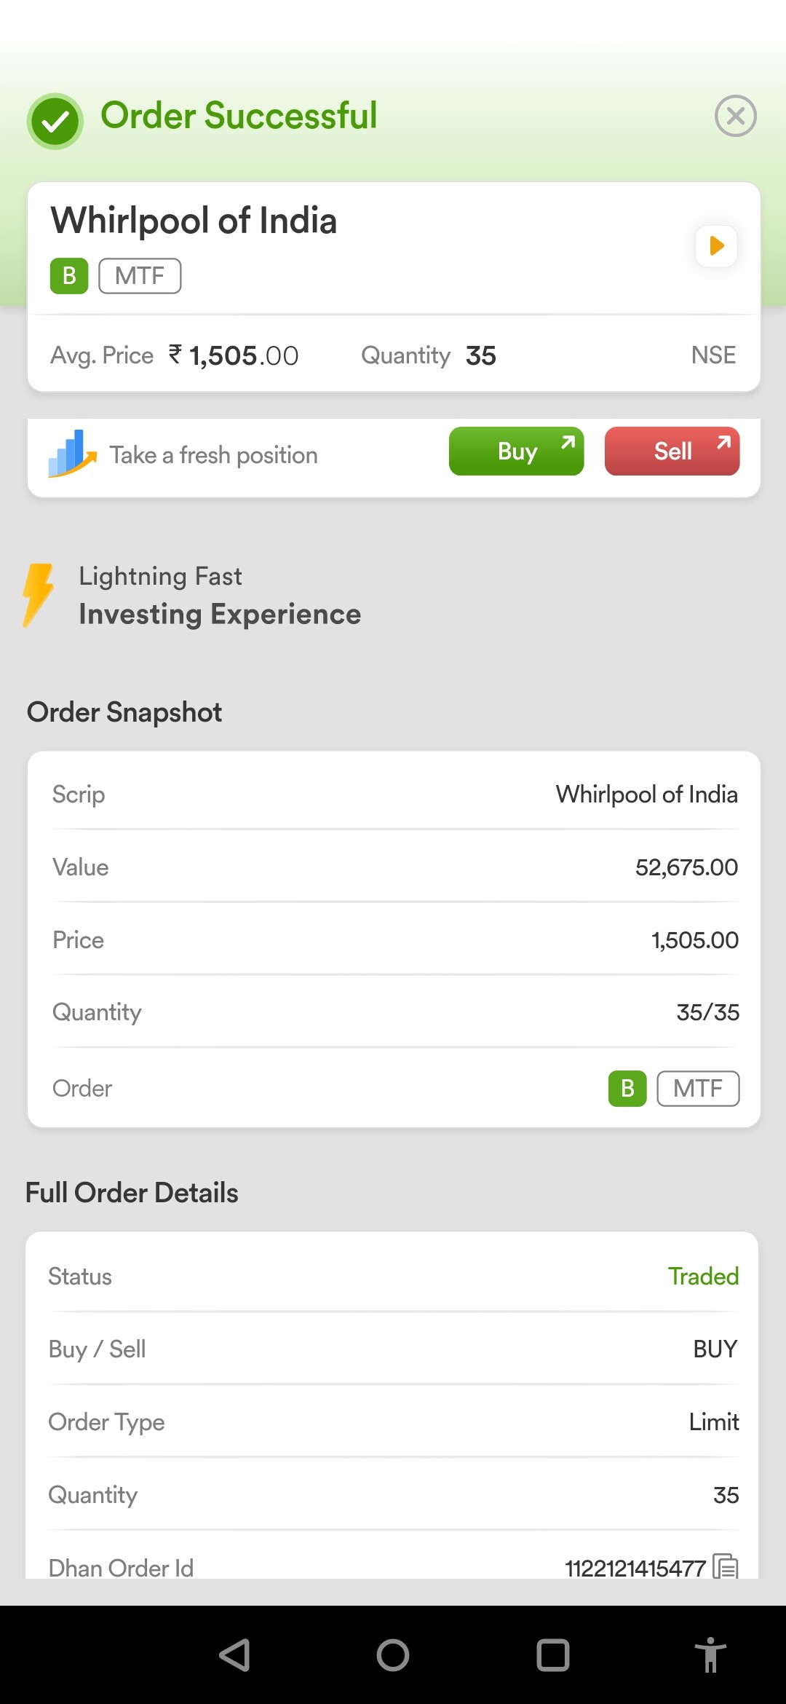Image resolution: width=786 pixels, height=1704 pixels.
Task: Tap the chart icon beside fresh position
Action: 72,454
